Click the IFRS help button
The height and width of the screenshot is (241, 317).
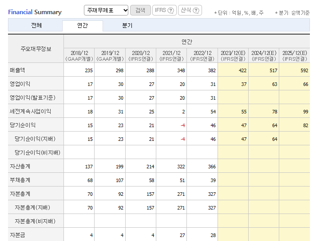point(164,10)
